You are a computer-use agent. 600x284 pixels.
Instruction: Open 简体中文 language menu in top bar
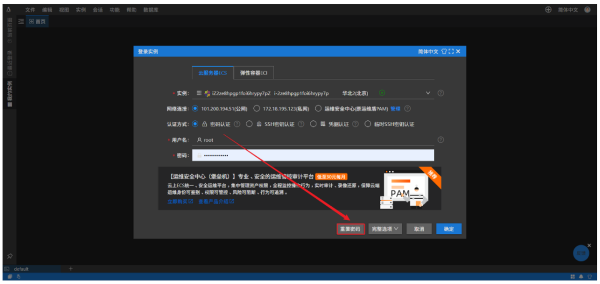tap(568, 10)
